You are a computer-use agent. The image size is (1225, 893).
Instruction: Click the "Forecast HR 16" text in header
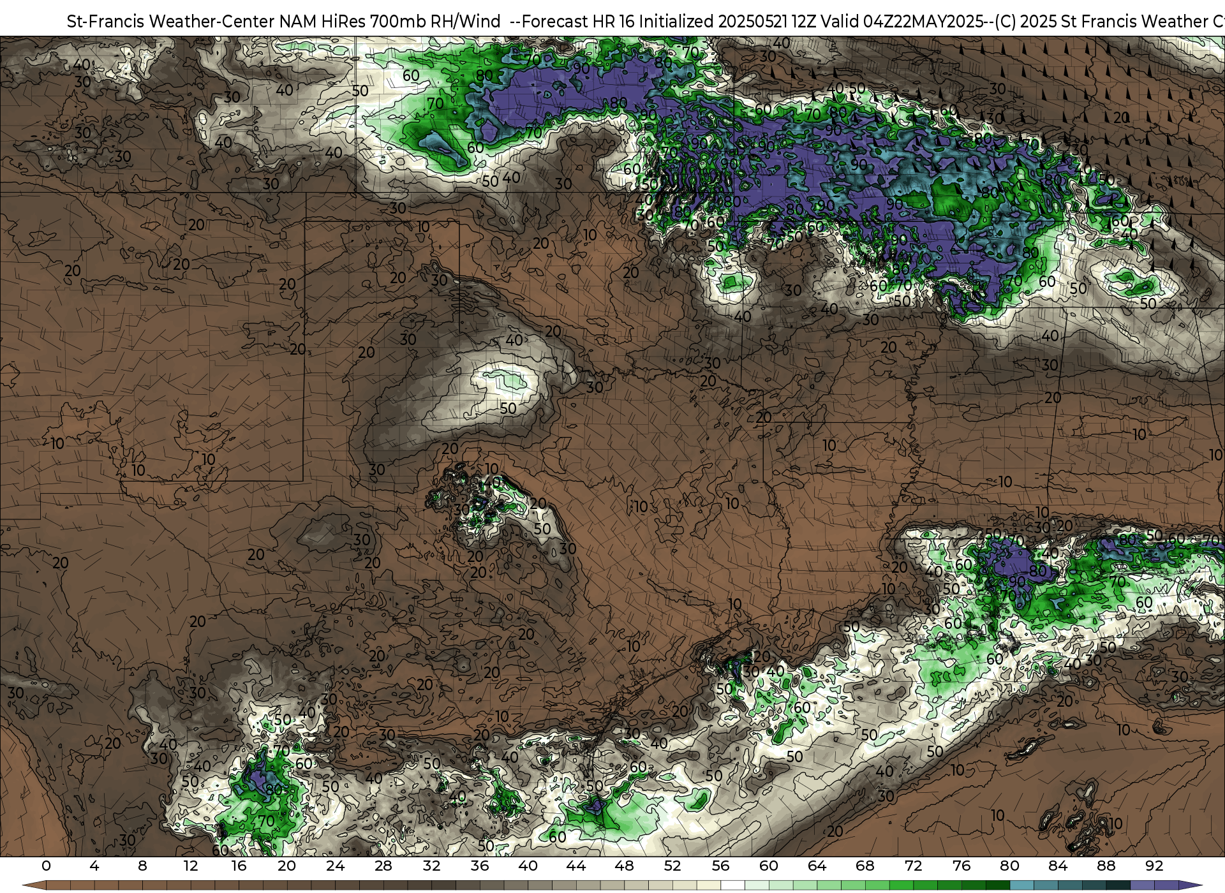(x=578, y=22)
